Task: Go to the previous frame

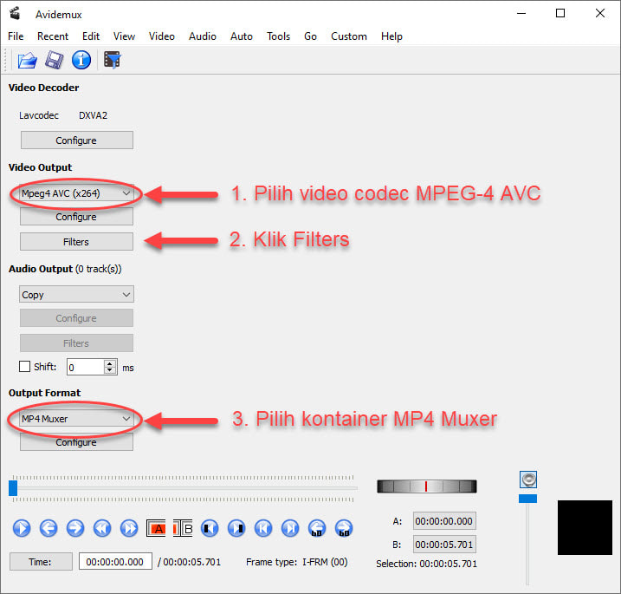Action: [49, 528]
